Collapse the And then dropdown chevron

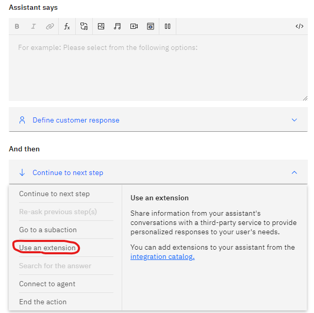pos(294,172)
